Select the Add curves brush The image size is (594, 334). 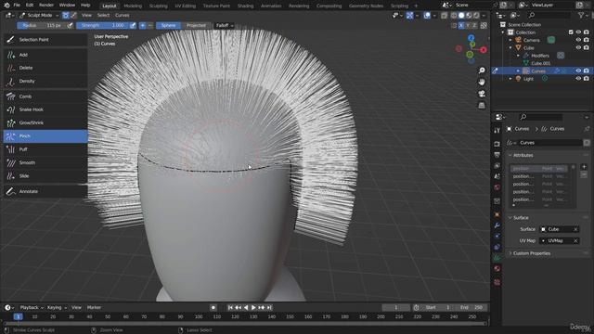(x=45, y=55)
